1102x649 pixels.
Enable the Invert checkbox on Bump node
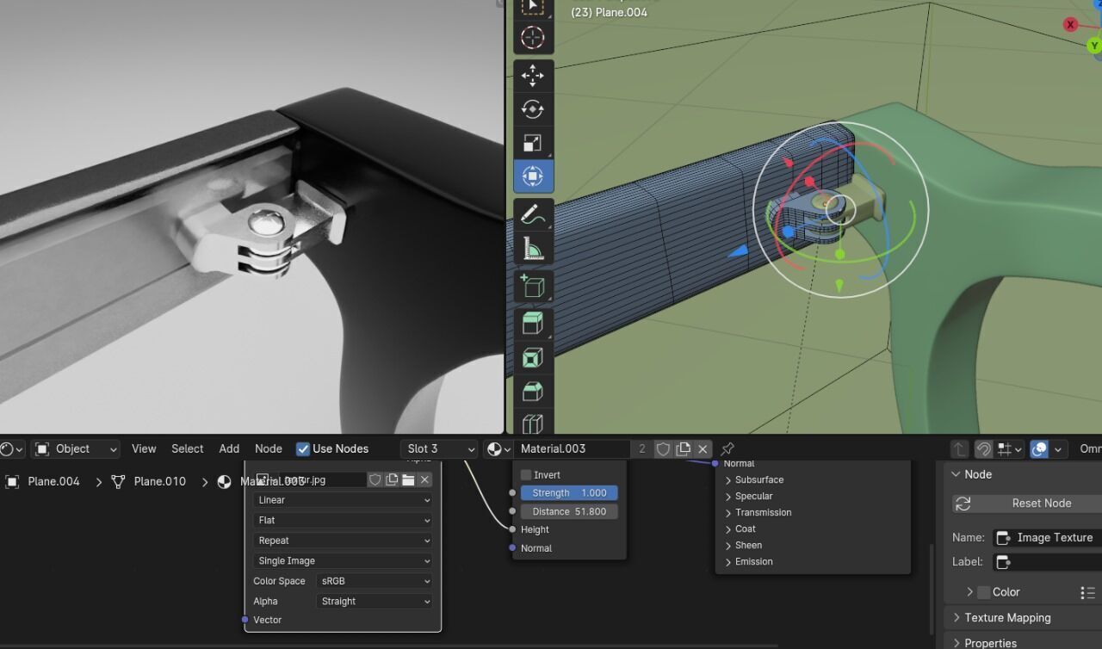pos(526,474)
